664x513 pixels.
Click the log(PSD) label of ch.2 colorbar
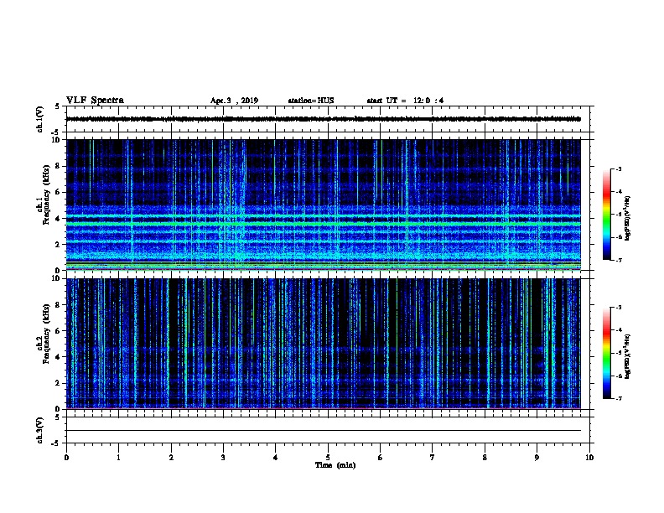click(x=627, y=357)
